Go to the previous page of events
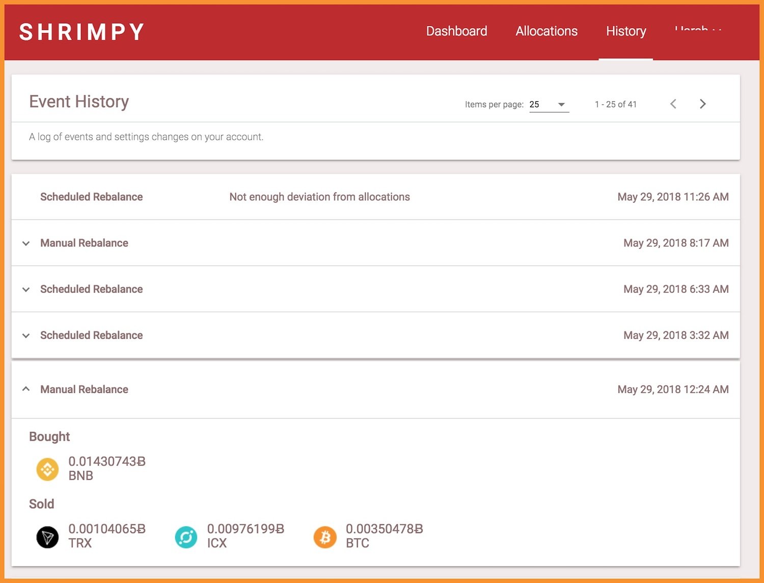Screen dimensions: 764x583 pos(673,104)
